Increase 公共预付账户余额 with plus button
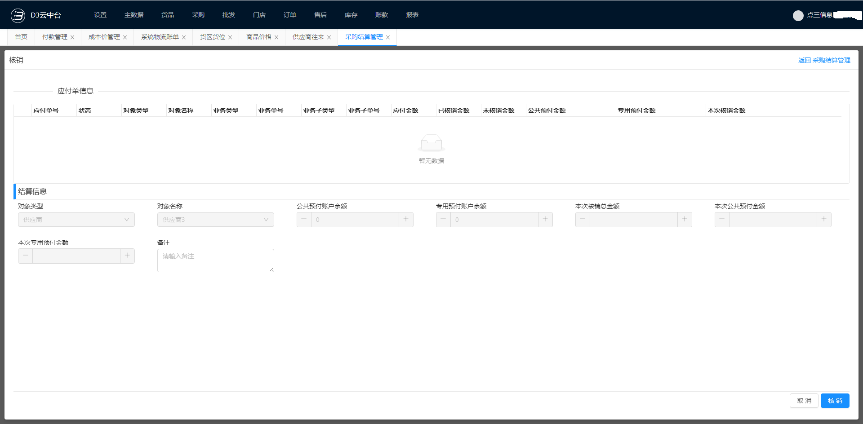 coord(406,219)
